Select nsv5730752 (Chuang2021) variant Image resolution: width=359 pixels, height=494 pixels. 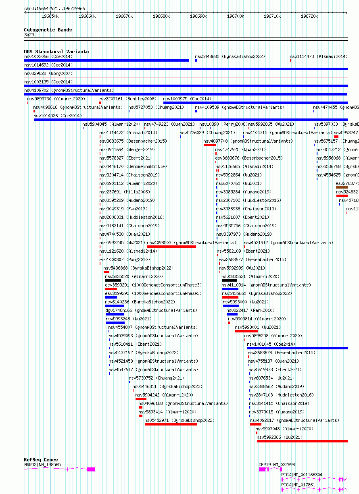click(x=157, y=378)
